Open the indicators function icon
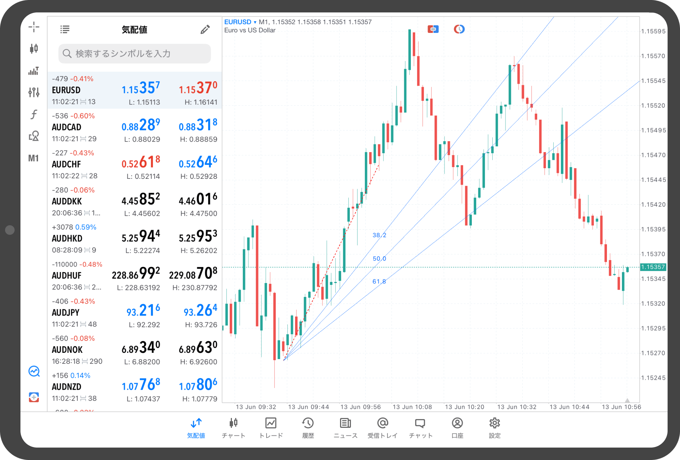This screenshot has width=680, height=460. click(x=34, y=114)
